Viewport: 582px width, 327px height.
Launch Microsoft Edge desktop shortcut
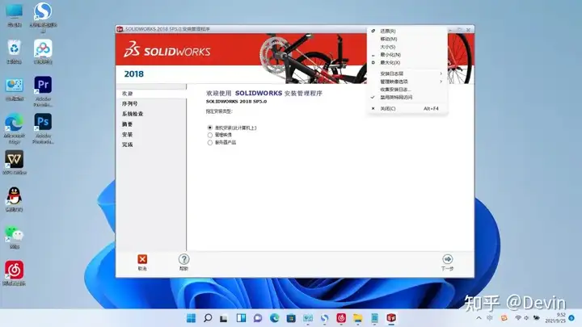click(x=14, y=128)
